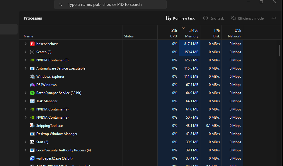Click the End task button
This screenshot has height=166, width=283.
pyautogui.click(x=214, y=18)
